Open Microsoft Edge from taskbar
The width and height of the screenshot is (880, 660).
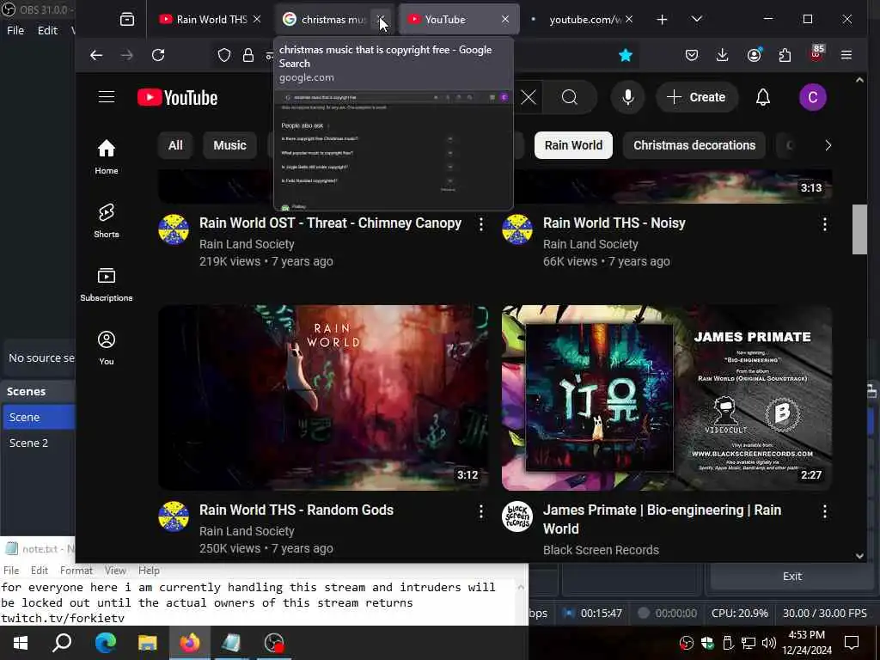(105, 643)
